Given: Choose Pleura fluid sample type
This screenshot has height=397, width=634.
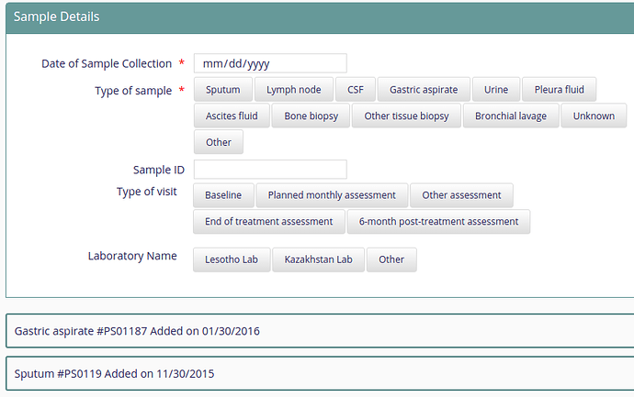Looking at the screenshot, I should pyautogui.click(x=560, y=89).
